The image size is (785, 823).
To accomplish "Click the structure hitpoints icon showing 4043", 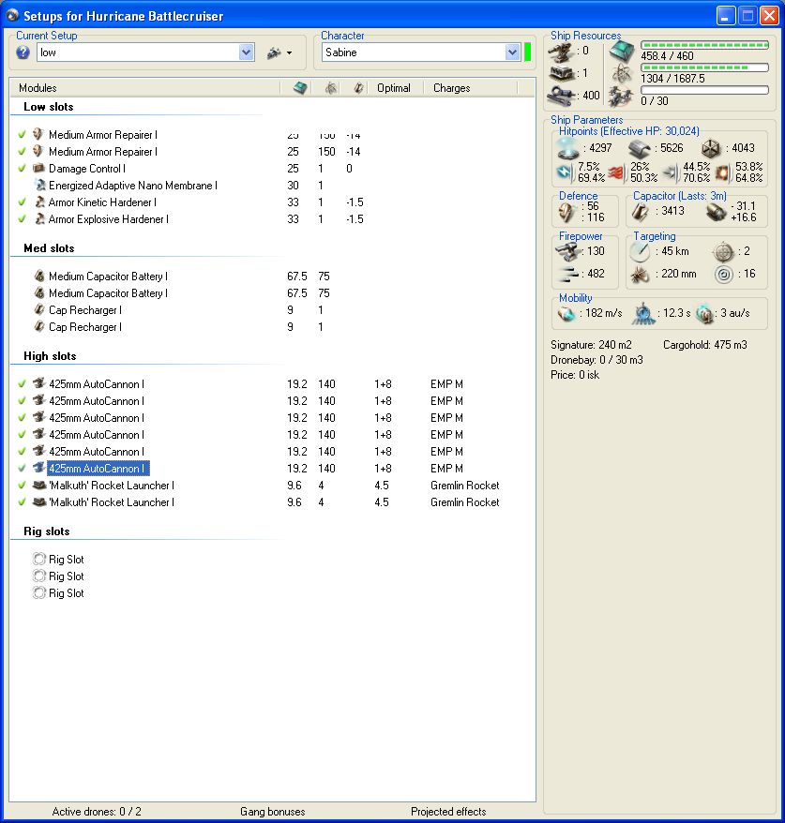I will click(x=711, y=148).
